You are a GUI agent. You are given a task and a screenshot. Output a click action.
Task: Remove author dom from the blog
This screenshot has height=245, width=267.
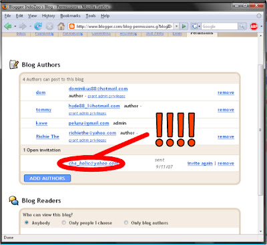coord(226,93)
